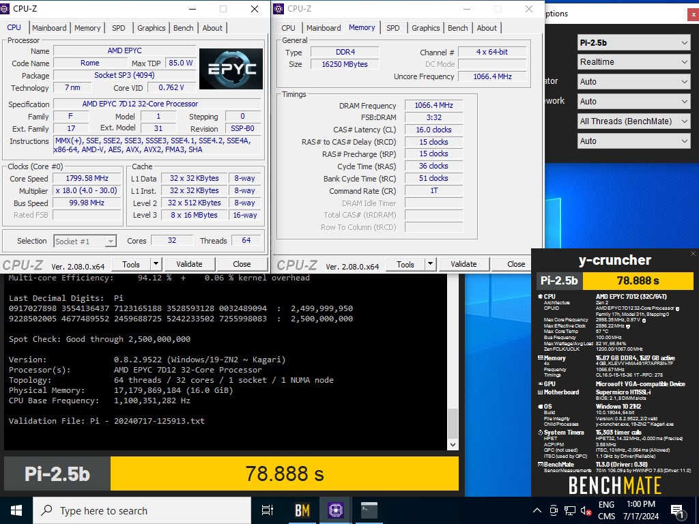
Task: Open About tab in right CPU-Z window
Action: coord(487,28)
